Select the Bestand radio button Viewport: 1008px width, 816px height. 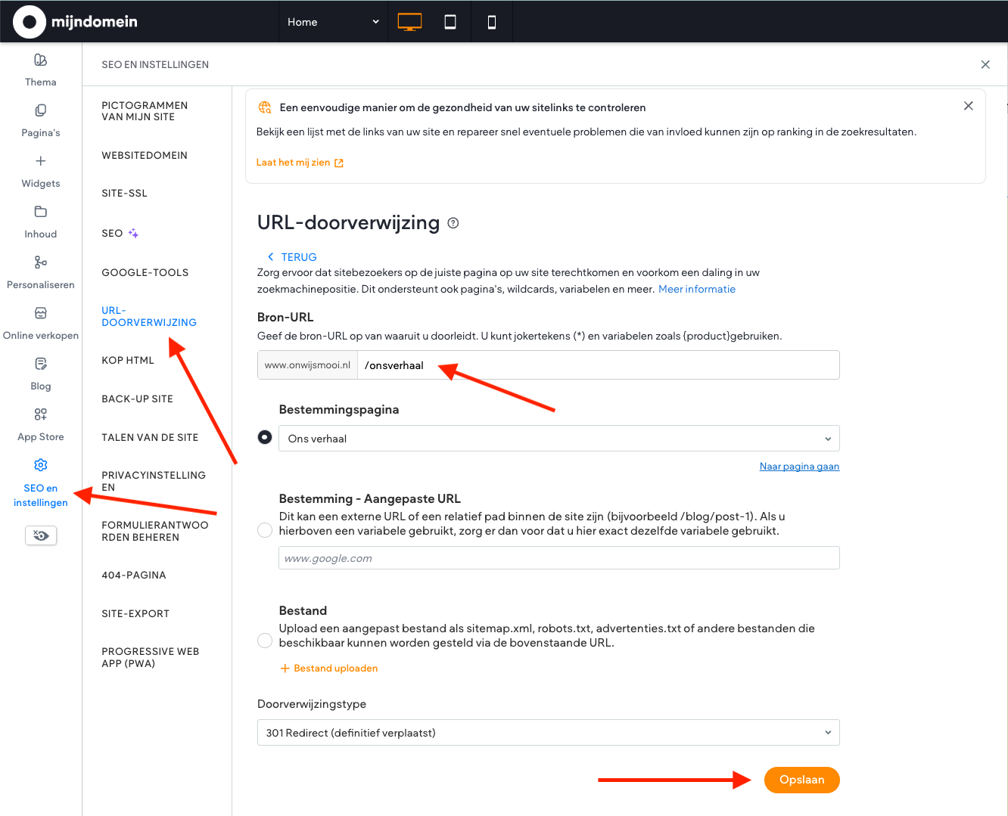(x=265, y=641)
